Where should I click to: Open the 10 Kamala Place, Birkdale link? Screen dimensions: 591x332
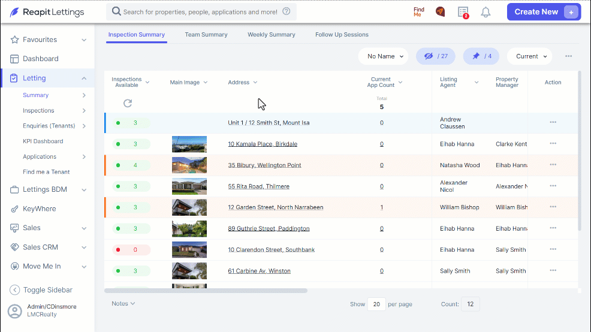[263, 144]
